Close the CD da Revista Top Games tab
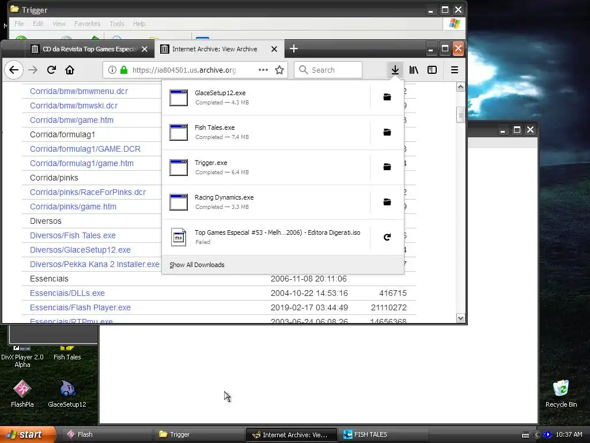 click(145, 49)
